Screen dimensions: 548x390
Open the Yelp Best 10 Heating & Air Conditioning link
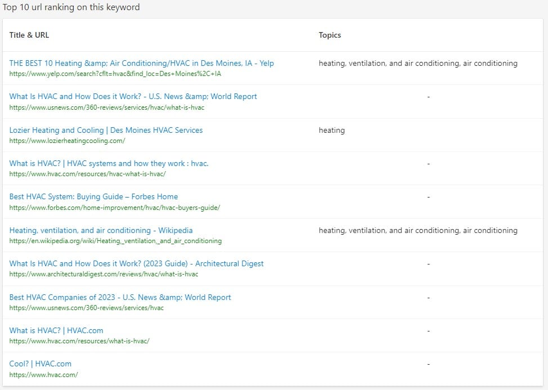coord(142,63)
